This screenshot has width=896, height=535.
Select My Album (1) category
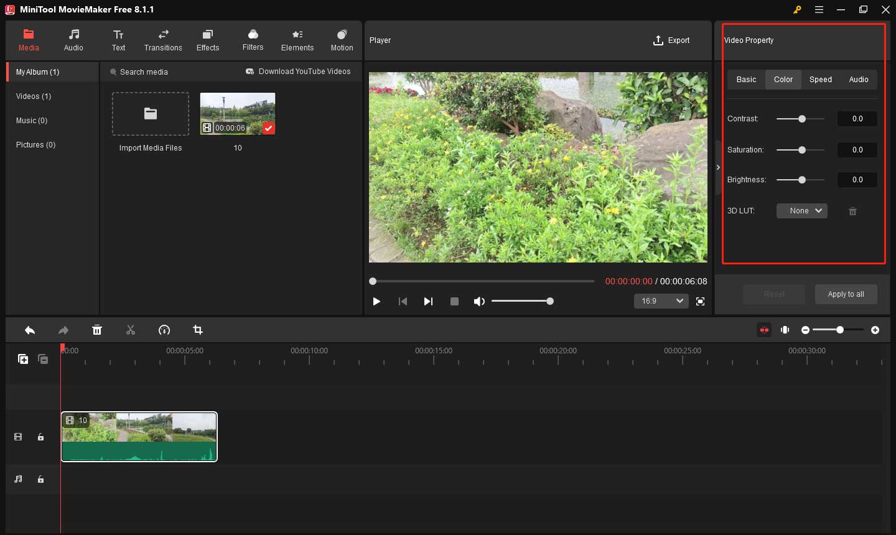pyautogui.click(x=53, y=72)
